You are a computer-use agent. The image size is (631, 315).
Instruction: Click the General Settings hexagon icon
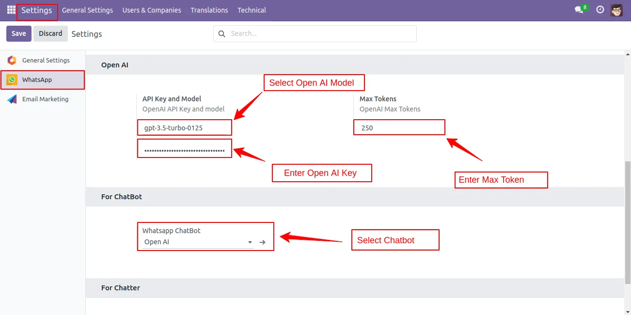[x=12, y=60]
